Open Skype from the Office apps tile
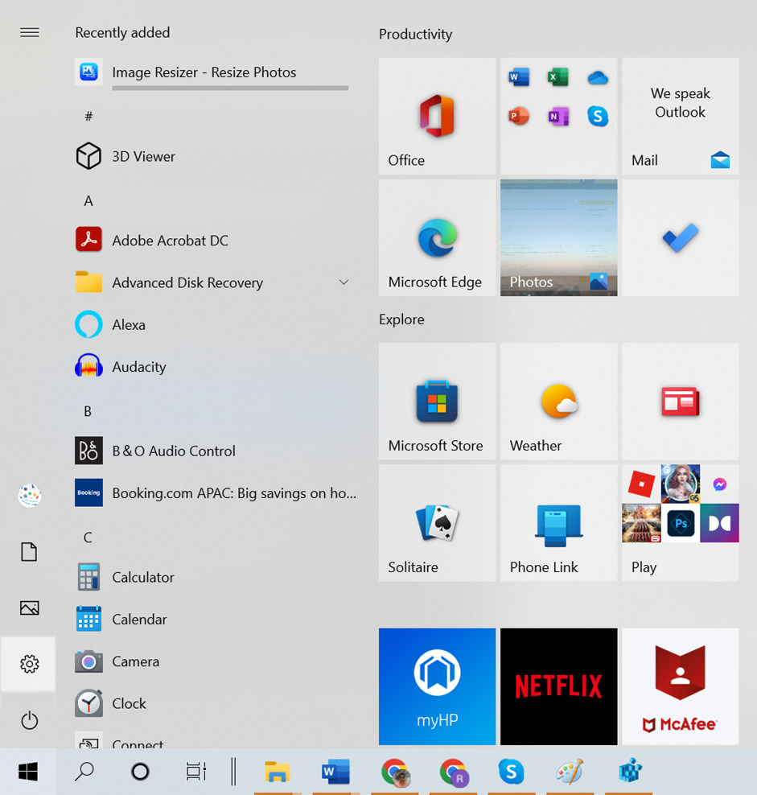 (598, 116)
